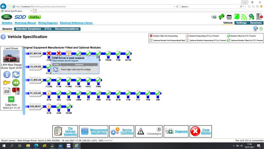This screenshot has height=149, width=264.
Task: Click the PT_HSCAN network label
Action: pyautogui.click(x=35, y=93)
